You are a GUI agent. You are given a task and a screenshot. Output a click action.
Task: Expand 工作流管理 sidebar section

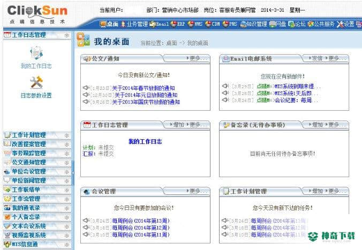67,199
